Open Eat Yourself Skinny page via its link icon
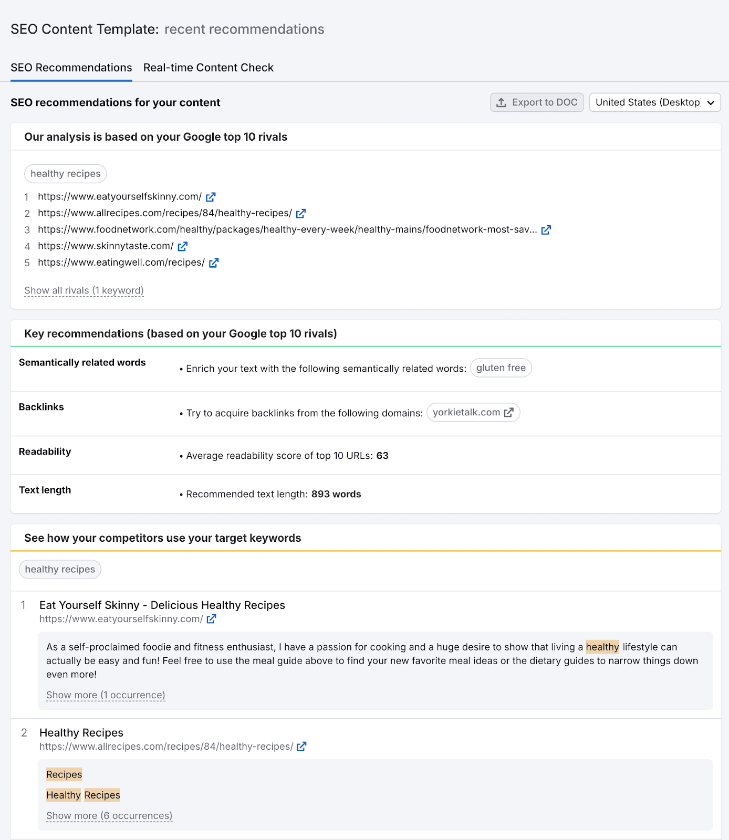Viewport: 729px width, 840px height. [211, 618]
